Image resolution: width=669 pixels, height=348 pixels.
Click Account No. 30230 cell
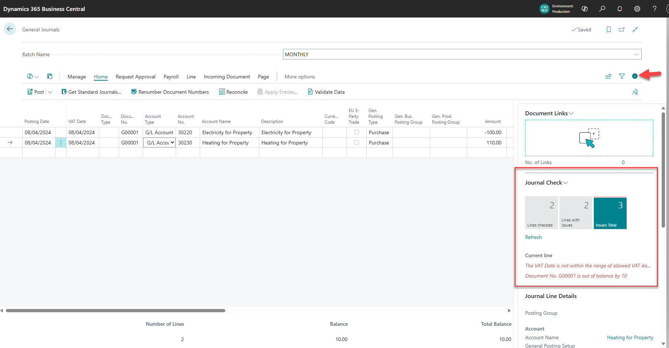pos(188,143)
